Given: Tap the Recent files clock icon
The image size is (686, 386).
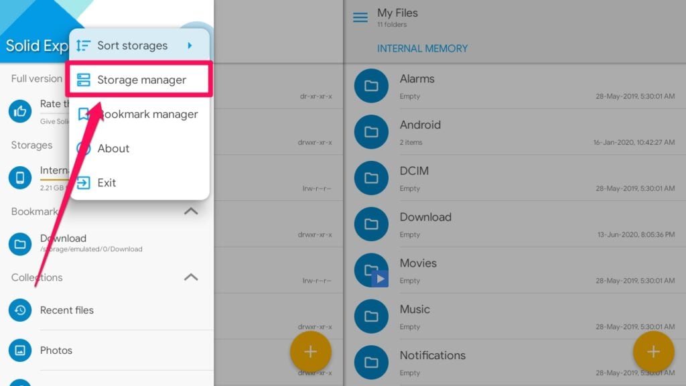Looking at the screenshot, I should pos(20,310).
